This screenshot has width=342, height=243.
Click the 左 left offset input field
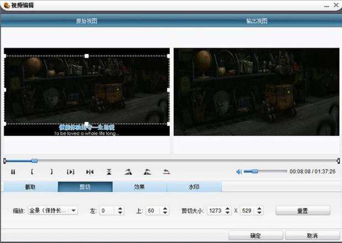(x=108, y=210)
